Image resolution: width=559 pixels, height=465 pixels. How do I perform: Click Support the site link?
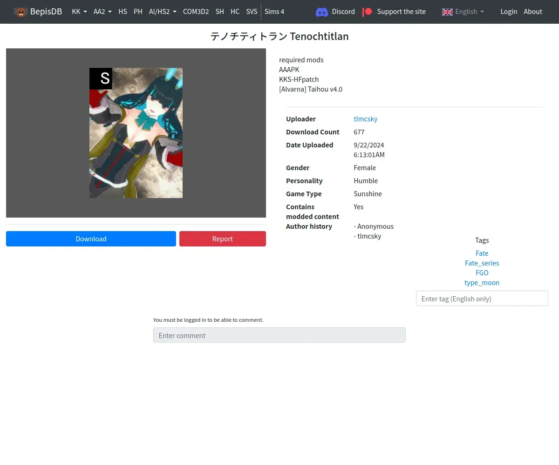click(401, 12)
